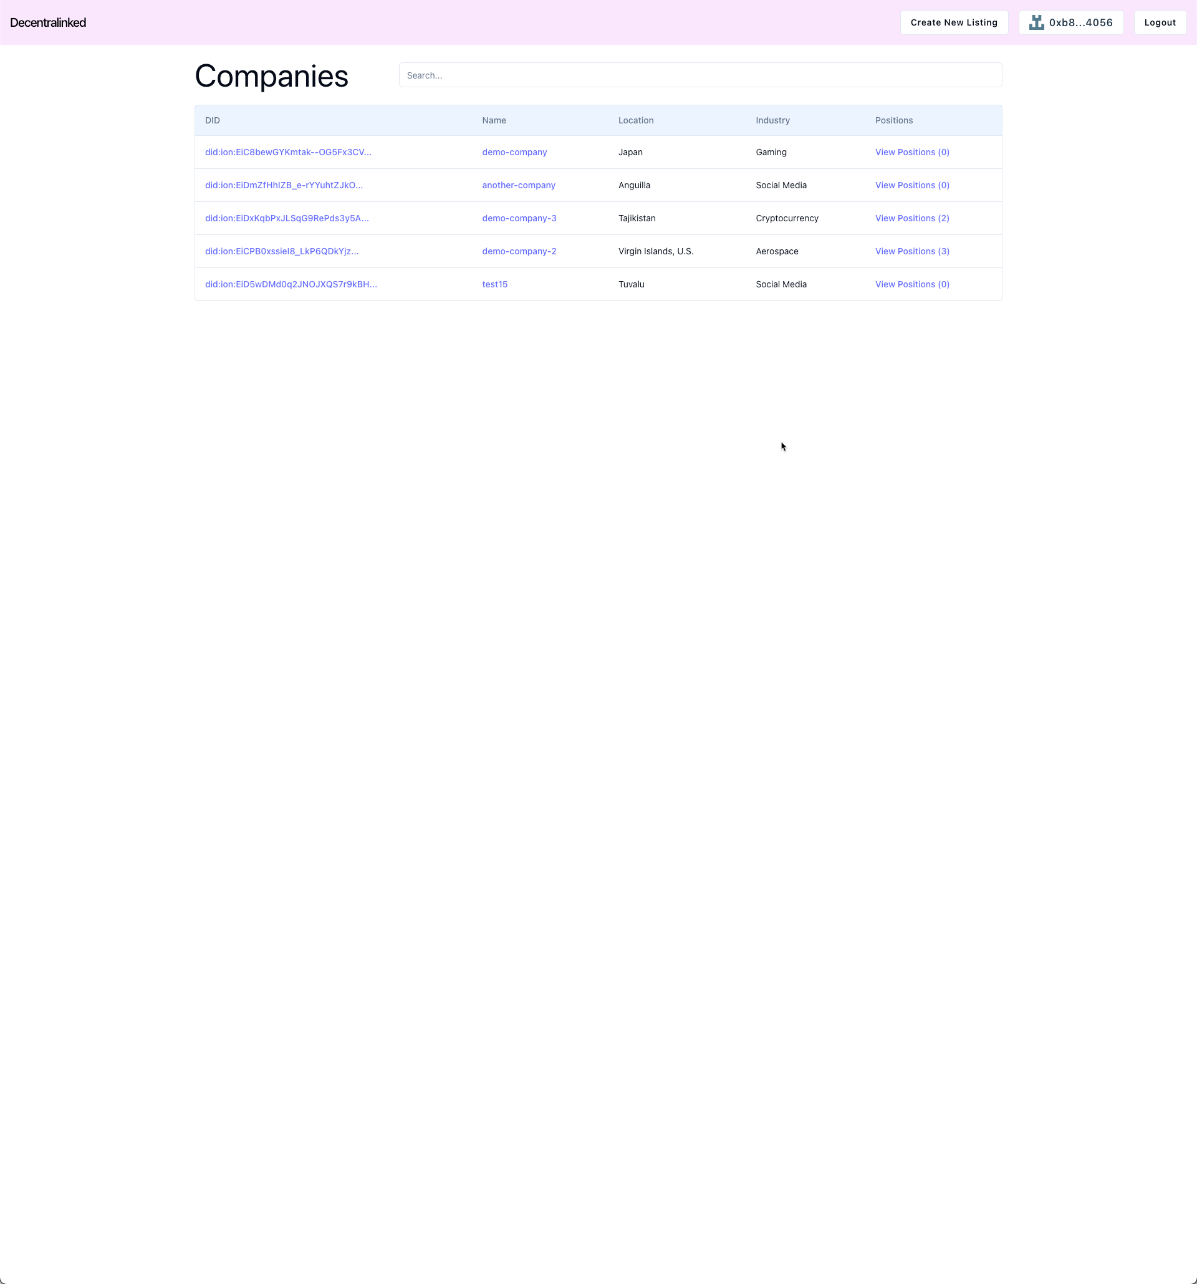The height and width of the screenshot is (1284, 1197).
Task: View positions for the Japan company
Action: (911, 153)
